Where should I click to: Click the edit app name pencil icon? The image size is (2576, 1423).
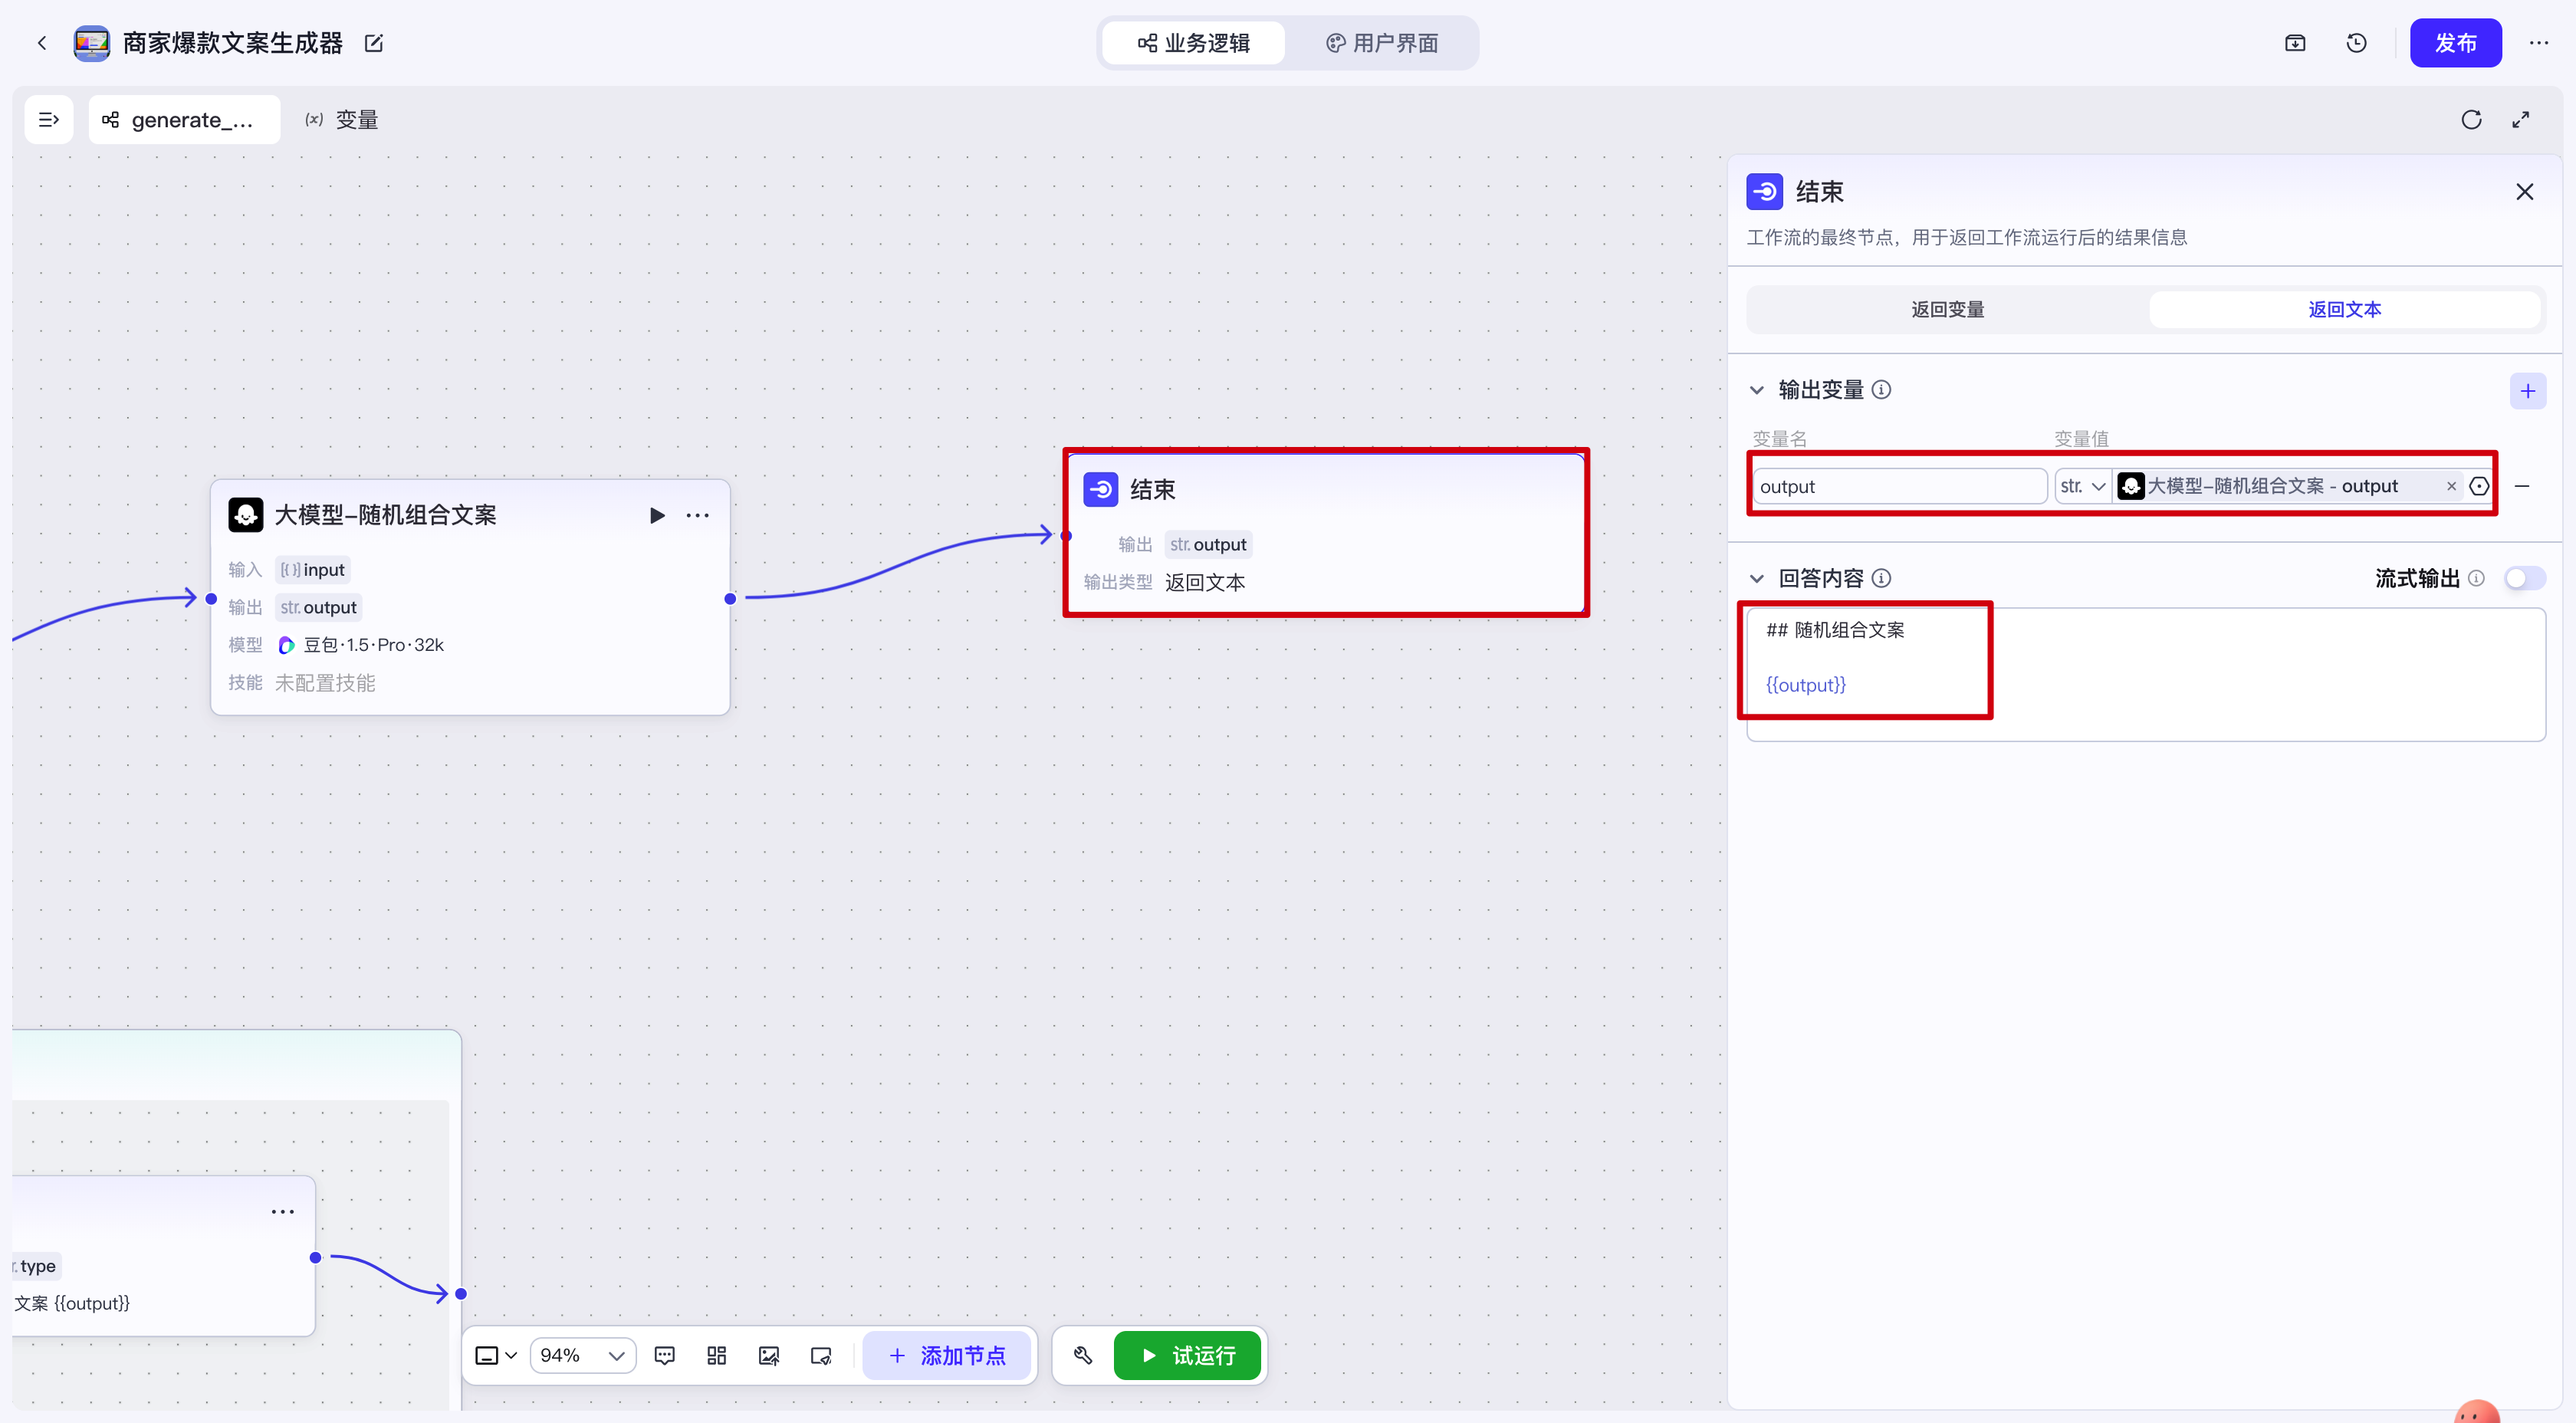tap(374, 43)
